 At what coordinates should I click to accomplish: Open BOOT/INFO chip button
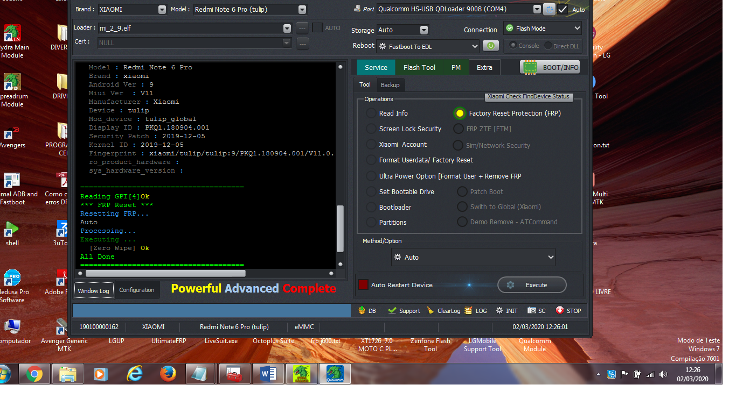click(550, 67)
